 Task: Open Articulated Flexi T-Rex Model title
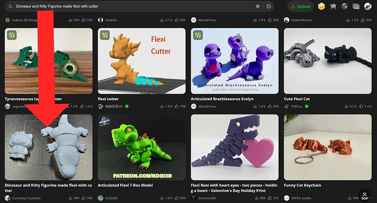click(x=125, y=185)
